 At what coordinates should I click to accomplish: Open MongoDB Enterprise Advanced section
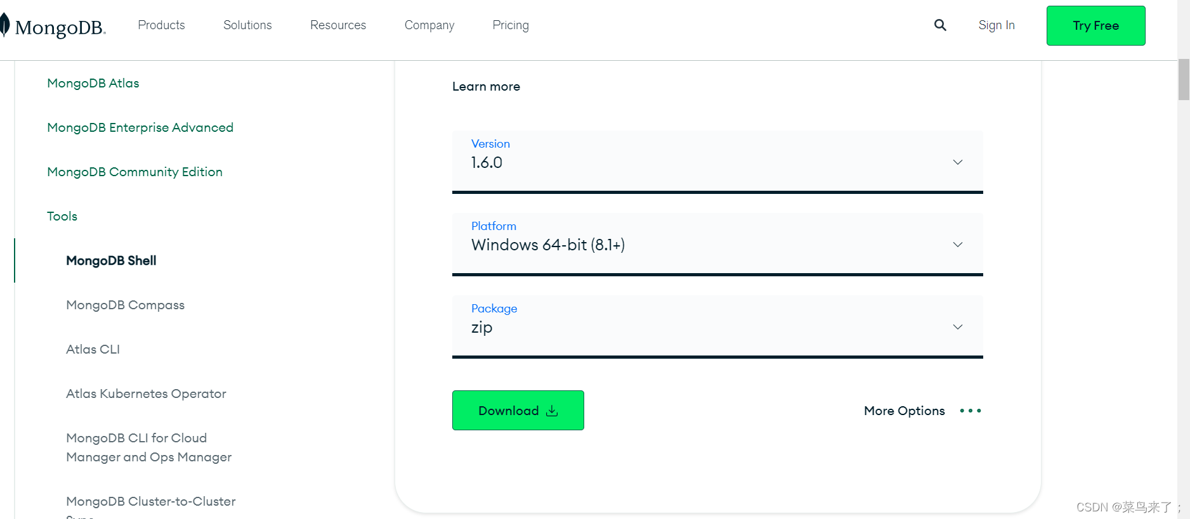140,127
